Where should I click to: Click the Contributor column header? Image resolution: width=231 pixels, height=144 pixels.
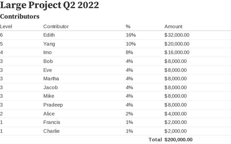tap(56, 26)
